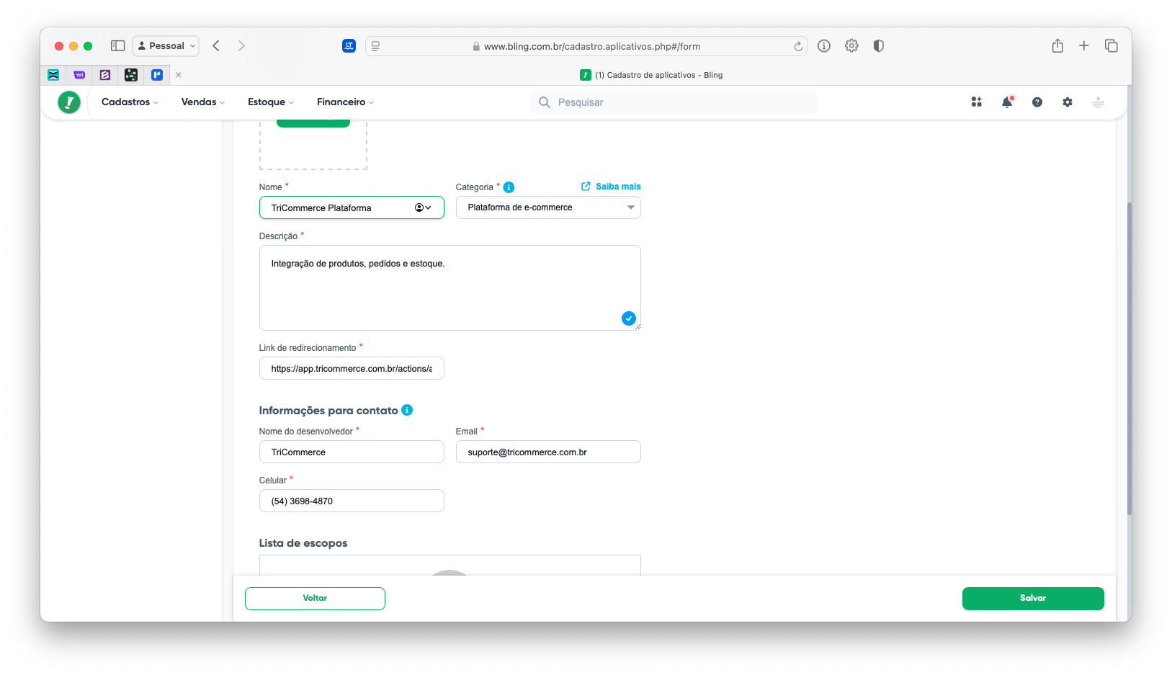Click the Email input field

coord(548,452)
